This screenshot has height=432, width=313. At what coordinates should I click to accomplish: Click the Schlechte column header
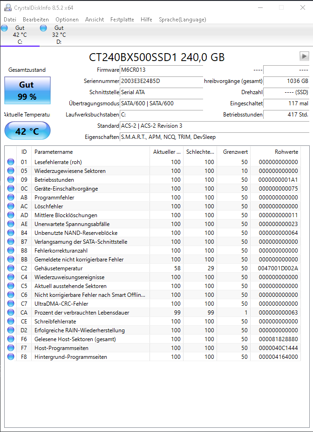coord(200,152)
